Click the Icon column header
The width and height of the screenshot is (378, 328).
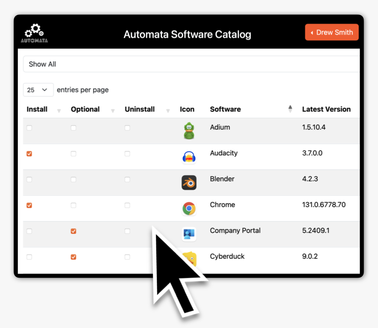pos(187,109)
